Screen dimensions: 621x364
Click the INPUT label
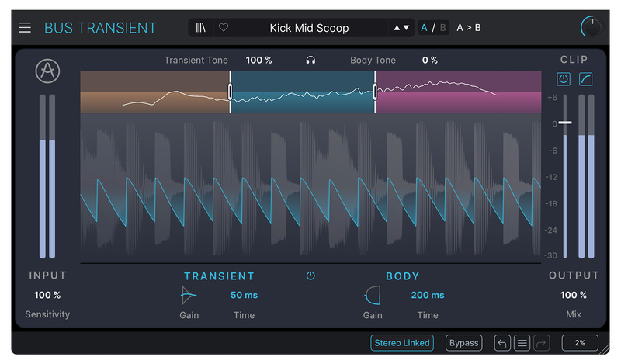tap(47, 276)
